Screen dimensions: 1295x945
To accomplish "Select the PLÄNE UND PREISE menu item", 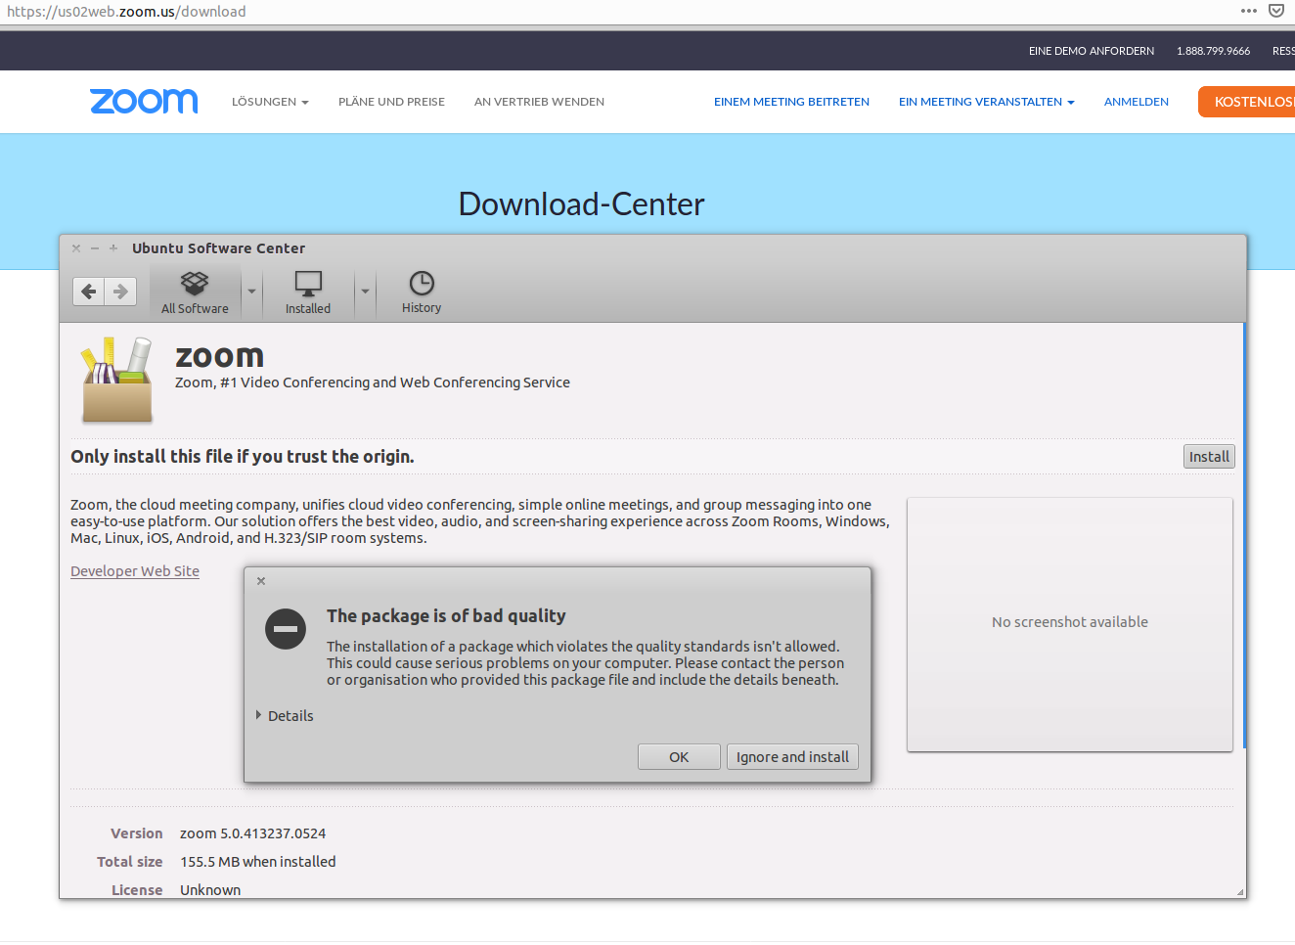I will coord(391,101).
